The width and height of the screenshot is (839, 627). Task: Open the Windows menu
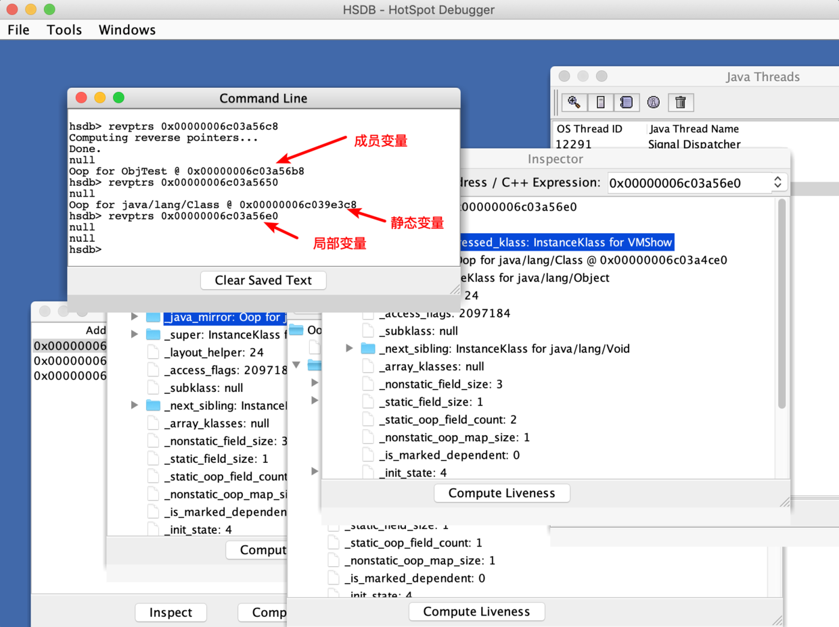127,30
